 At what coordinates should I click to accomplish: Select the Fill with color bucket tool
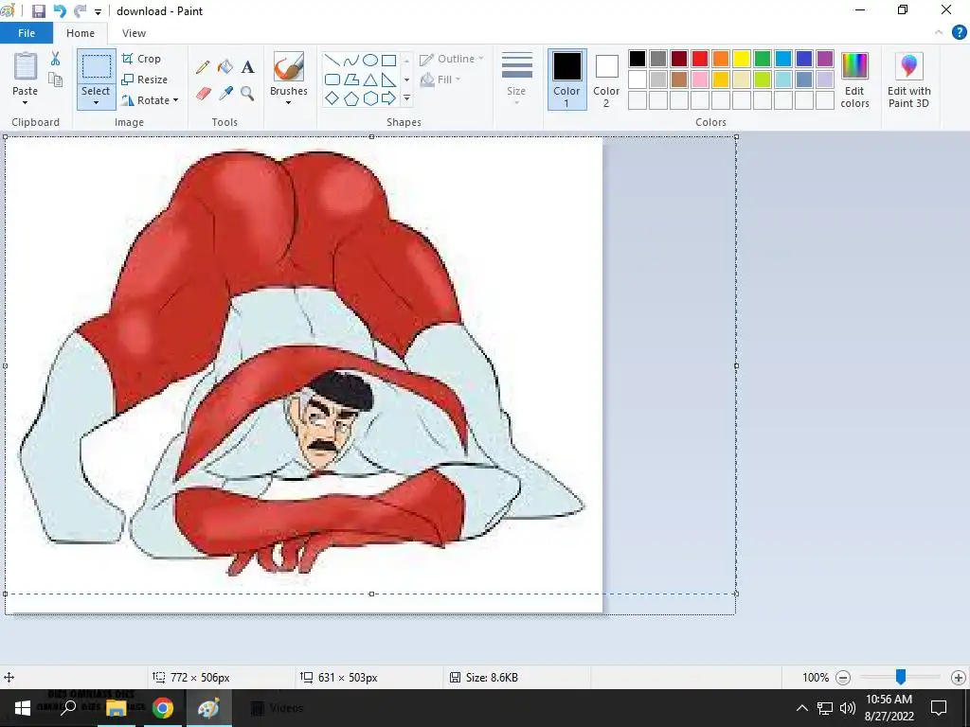pos(225,67)
